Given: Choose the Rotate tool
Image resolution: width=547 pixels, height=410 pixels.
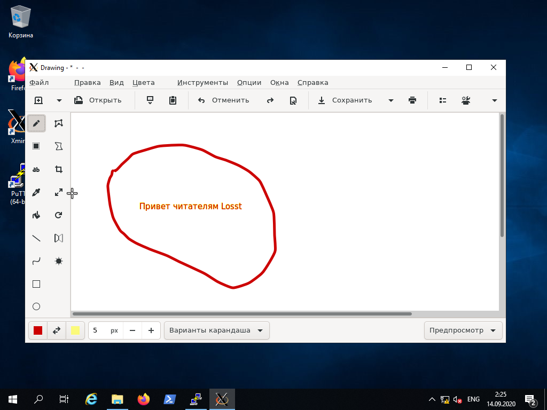Looking at the screenshot, I should pos(59,216).
